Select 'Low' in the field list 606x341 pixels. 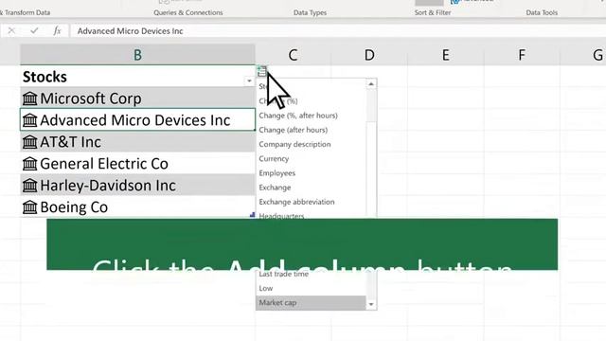(265, 288)
